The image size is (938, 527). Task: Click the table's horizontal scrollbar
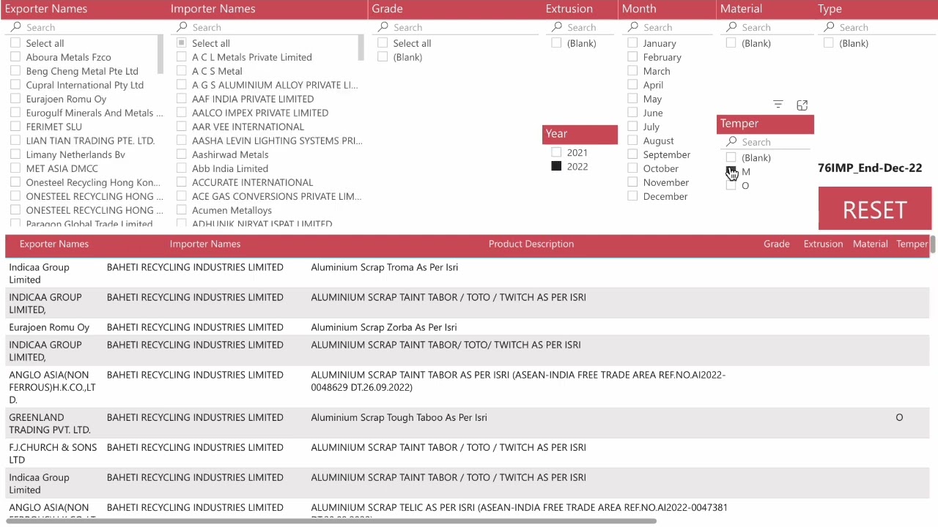click(x=331, y=521)
